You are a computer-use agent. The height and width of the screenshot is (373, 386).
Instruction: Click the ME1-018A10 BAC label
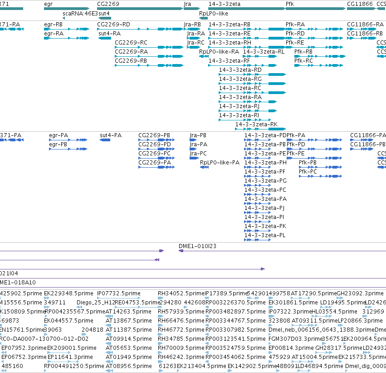pos(18,283)
